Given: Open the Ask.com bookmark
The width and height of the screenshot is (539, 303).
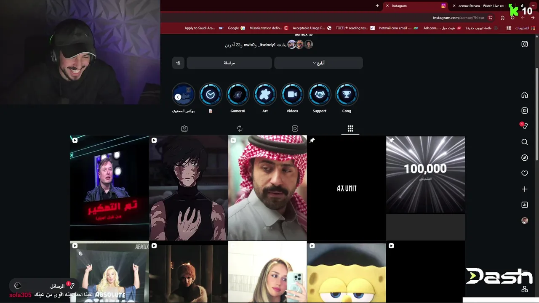Looking at the screenshot, I should pos(442,28).
